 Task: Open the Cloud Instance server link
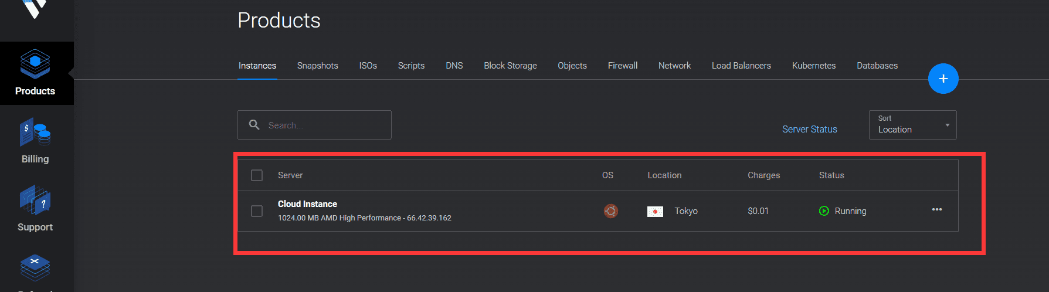[x=307, y=204]
